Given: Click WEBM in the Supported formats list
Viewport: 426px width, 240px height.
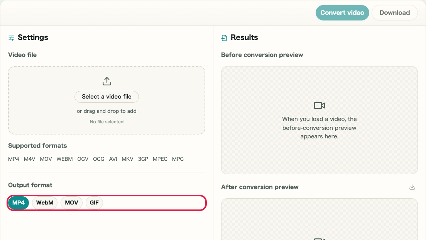Looking at the screenshot, I should [x=64, y=159].
